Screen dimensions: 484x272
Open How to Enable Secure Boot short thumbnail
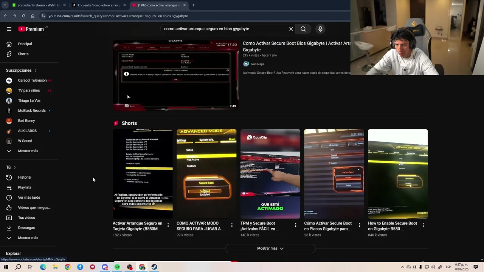point(398,174)
